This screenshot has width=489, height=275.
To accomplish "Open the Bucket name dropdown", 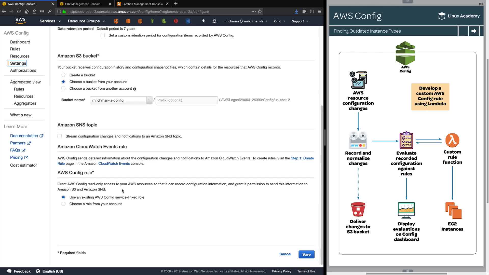I will [x=149, y=100].
